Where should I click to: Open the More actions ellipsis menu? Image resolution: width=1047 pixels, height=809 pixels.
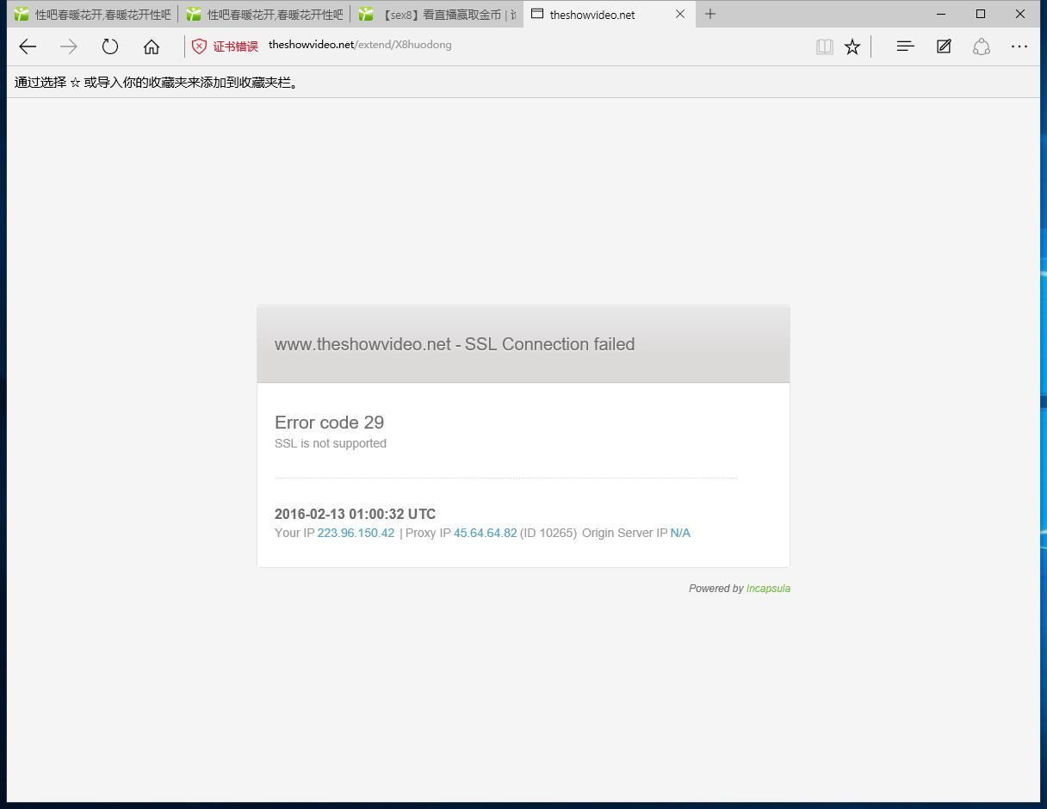coord(1019,46)
